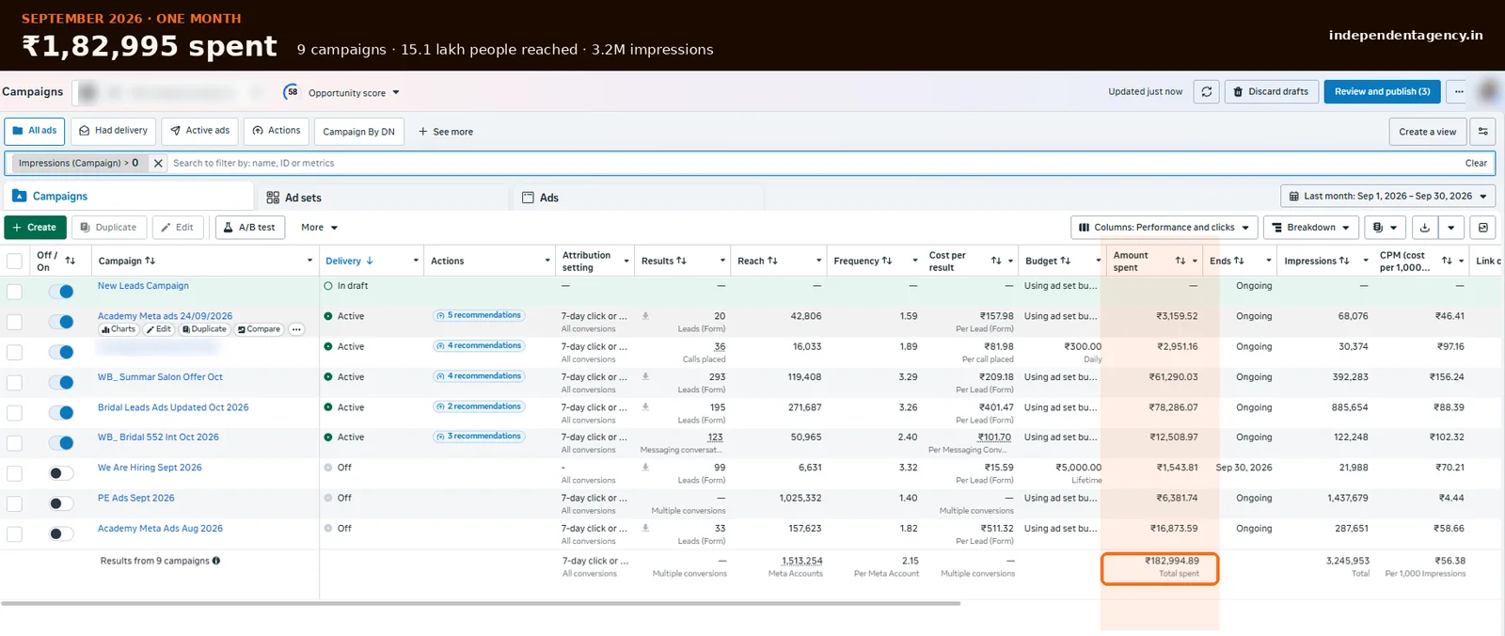The width and height of the screenshot is (1505, 636).
Task: Turn on the PE Ads Sept 2026 toggle
Action: pos(60,503)
